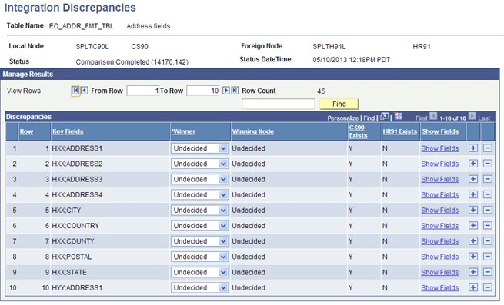Screen dimensions: 504x305
Task: Delete the HXX;ADDRESS2 row
Action: (x=488, y=164)
